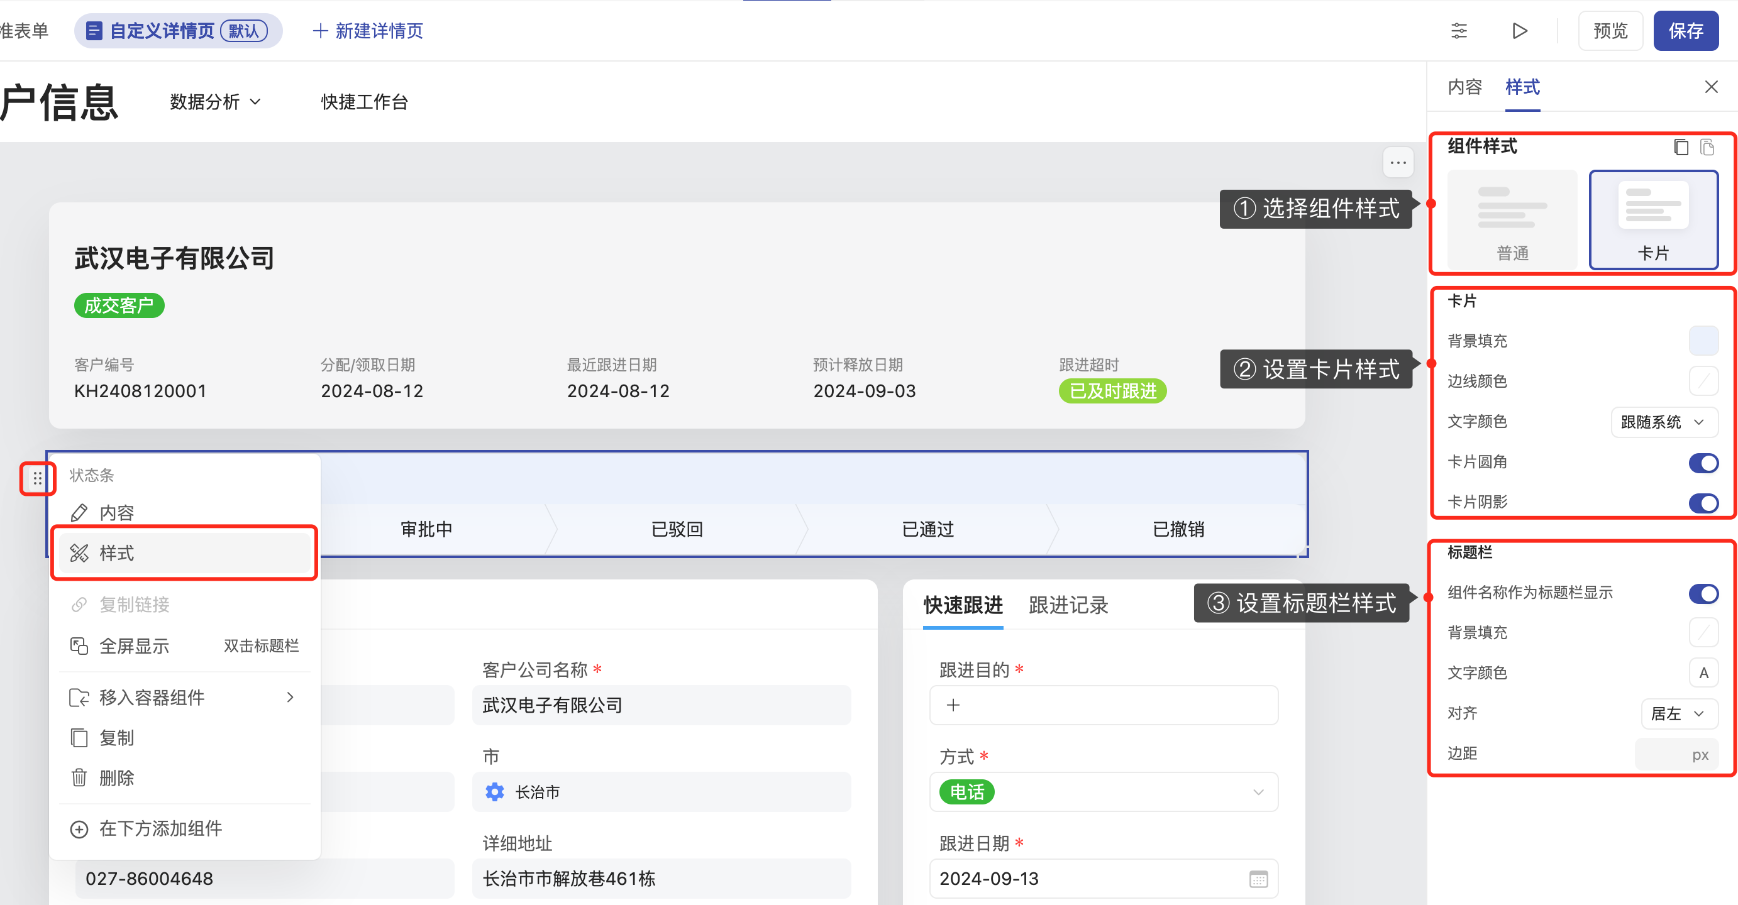Open card 文字颜色 跟随系统 dropdown
This screenshot has width=1738, height=905.
click(x=1664, y=422)
